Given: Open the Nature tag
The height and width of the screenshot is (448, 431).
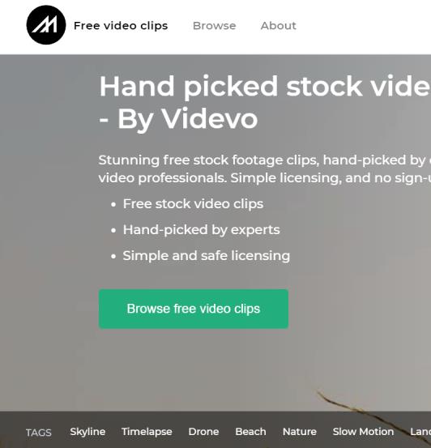Looking at the screenshot, I should [x=300, y=432].
